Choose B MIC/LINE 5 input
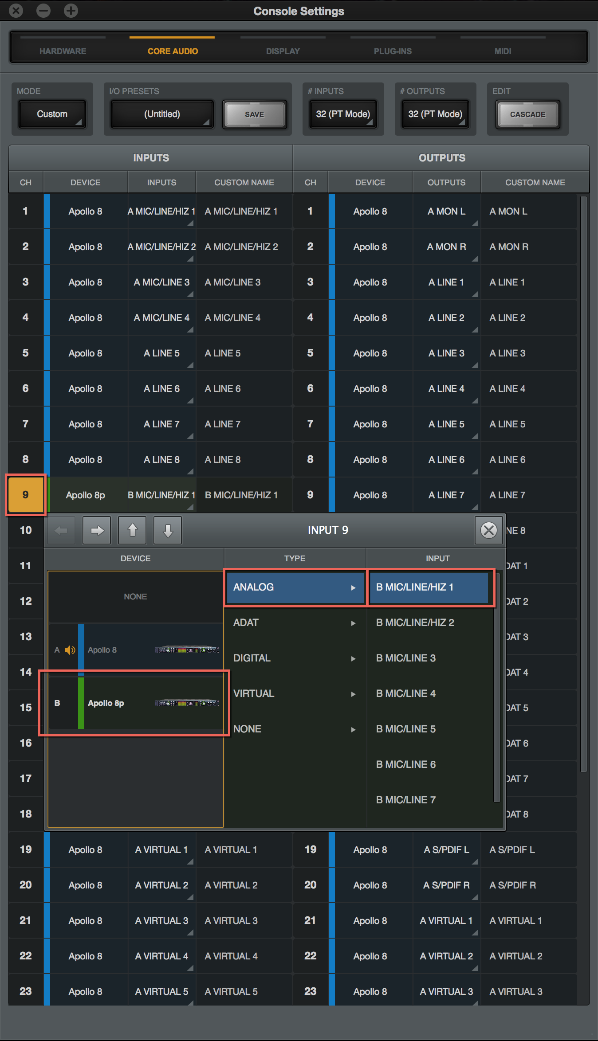The width and height of the screenshot is (598, 1041). point(429,729)
